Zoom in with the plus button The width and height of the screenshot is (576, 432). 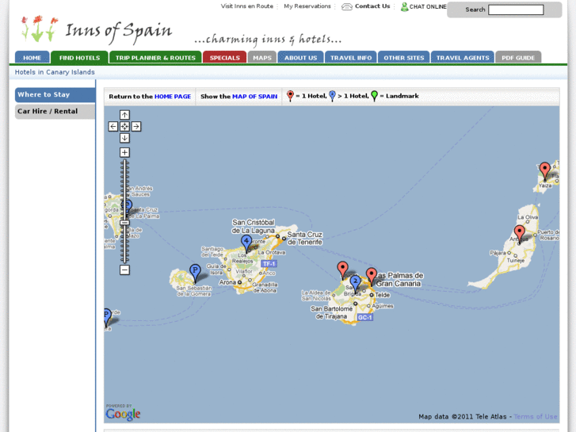(x=124, y=152)
